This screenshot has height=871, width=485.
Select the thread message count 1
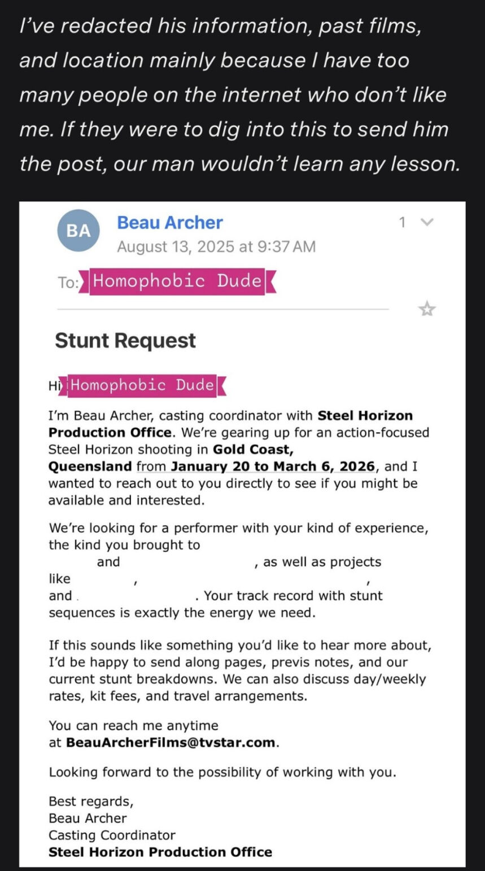403,222
